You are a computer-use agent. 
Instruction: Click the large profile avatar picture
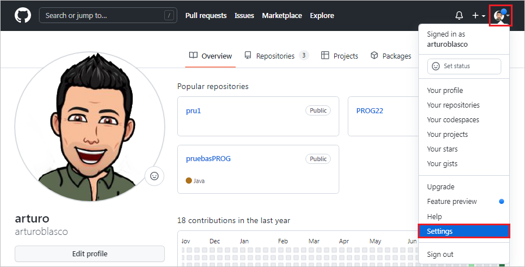click(x=90, y=127)
